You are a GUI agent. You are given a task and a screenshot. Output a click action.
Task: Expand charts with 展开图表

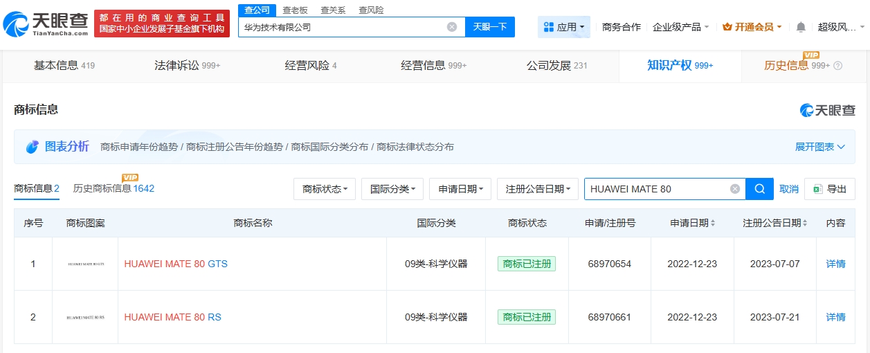tap(820, 147)
